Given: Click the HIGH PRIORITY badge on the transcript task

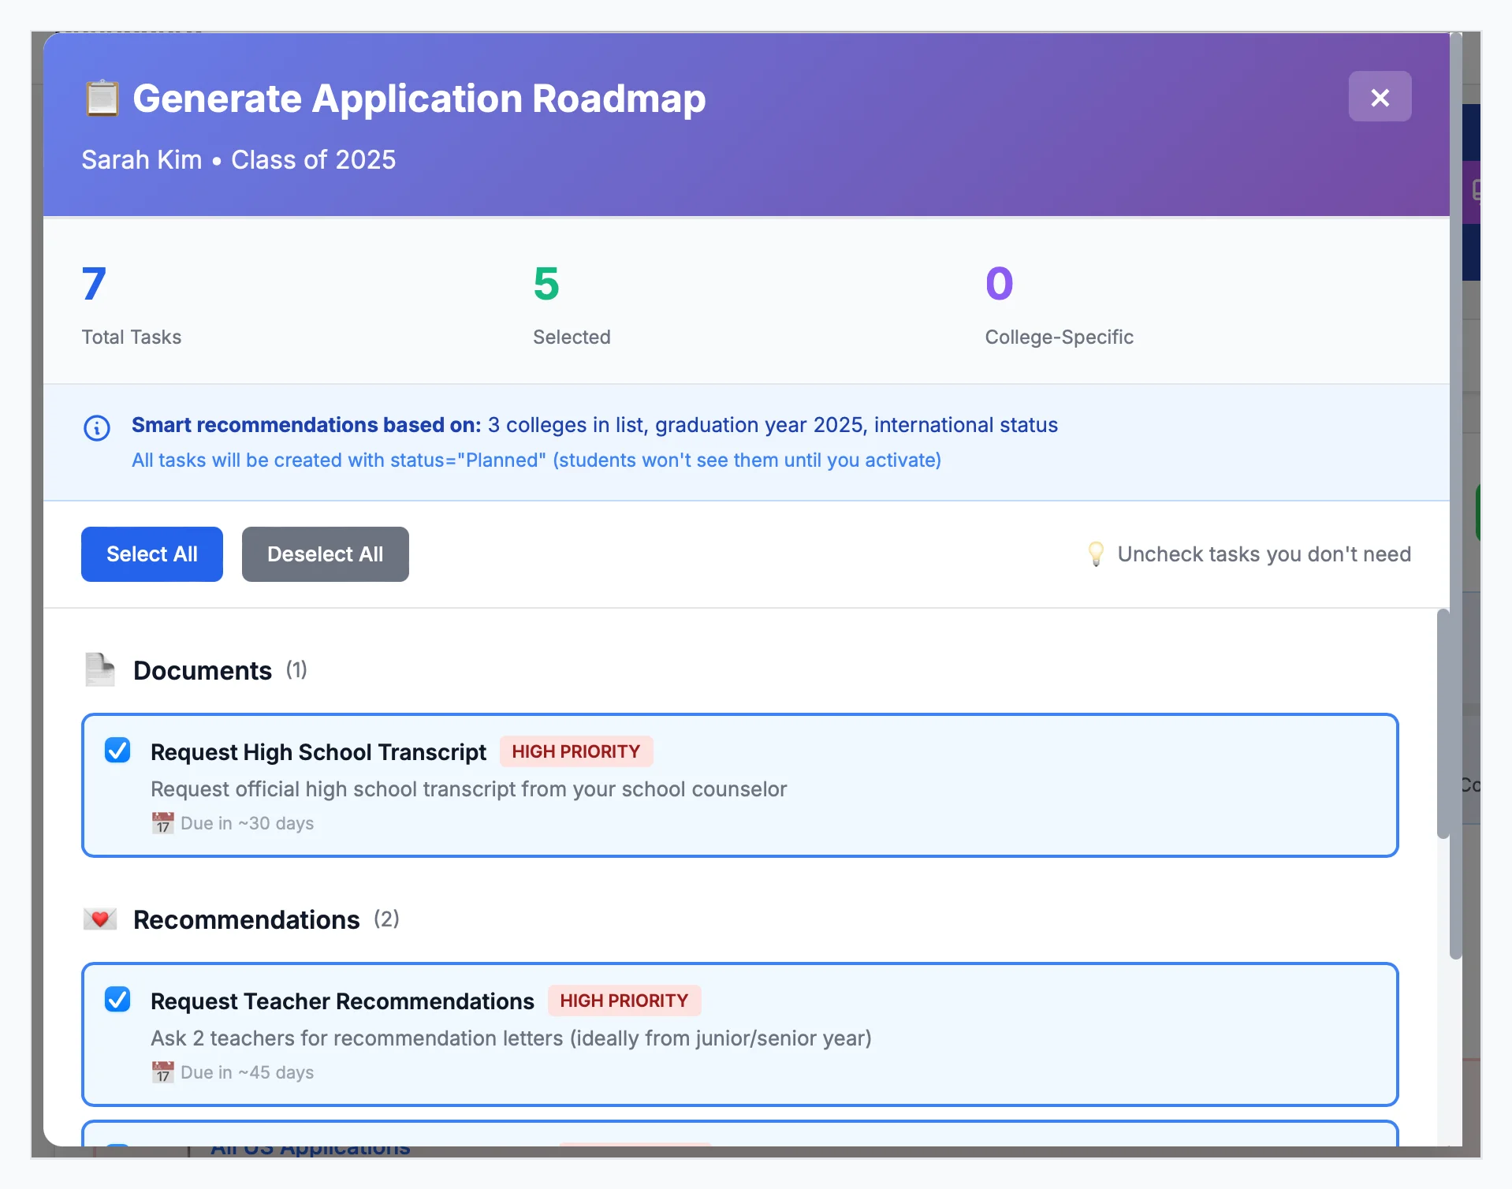Looking at the screenshot, I should point(575,751).
